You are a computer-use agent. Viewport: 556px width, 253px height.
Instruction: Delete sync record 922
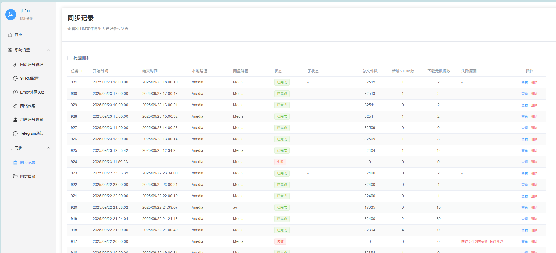coord(534,185)
